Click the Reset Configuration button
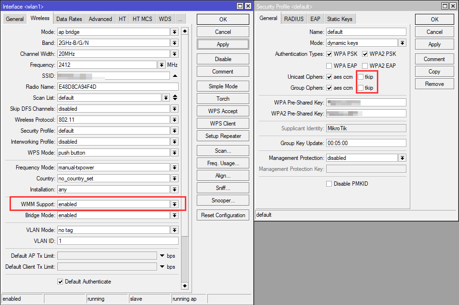This screenshot has width=459, height=305. tap(223, 215)
